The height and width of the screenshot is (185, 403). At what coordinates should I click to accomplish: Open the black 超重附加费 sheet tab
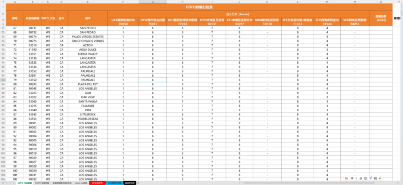129,183
